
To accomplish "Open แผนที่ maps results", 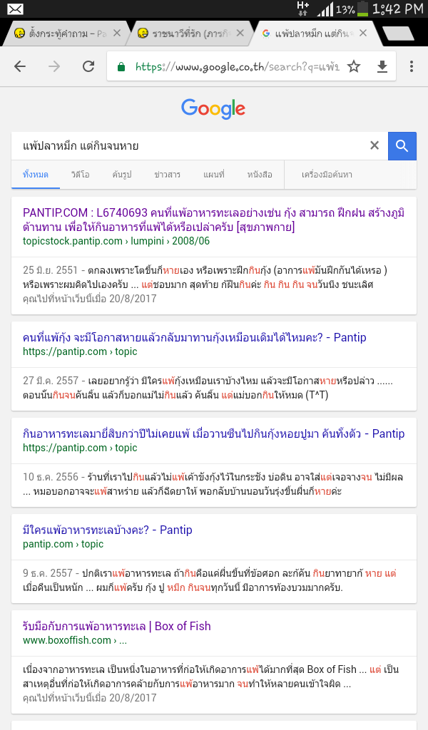I will (214, 175).
